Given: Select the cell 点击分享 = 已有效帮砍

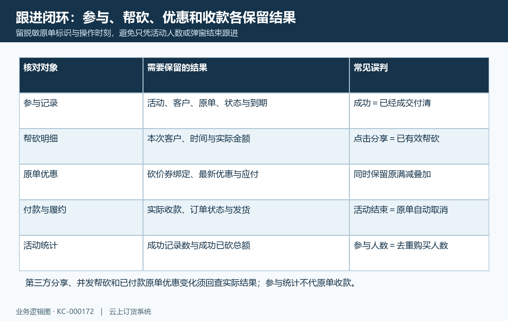Looking at the screenshot, I should click(x=419, y=147).
